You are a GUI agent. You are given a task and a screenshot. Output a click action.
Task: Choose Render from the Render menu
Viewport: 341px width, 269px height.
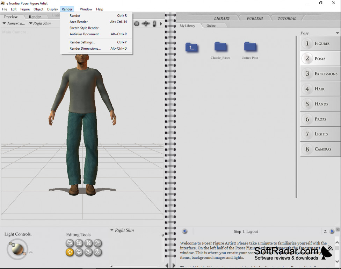pos(96,16)
